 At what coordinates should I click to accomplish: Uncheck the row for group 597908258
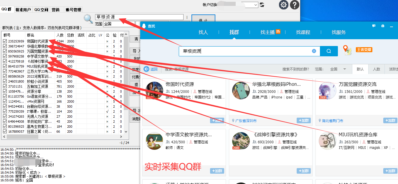(5, 56)
